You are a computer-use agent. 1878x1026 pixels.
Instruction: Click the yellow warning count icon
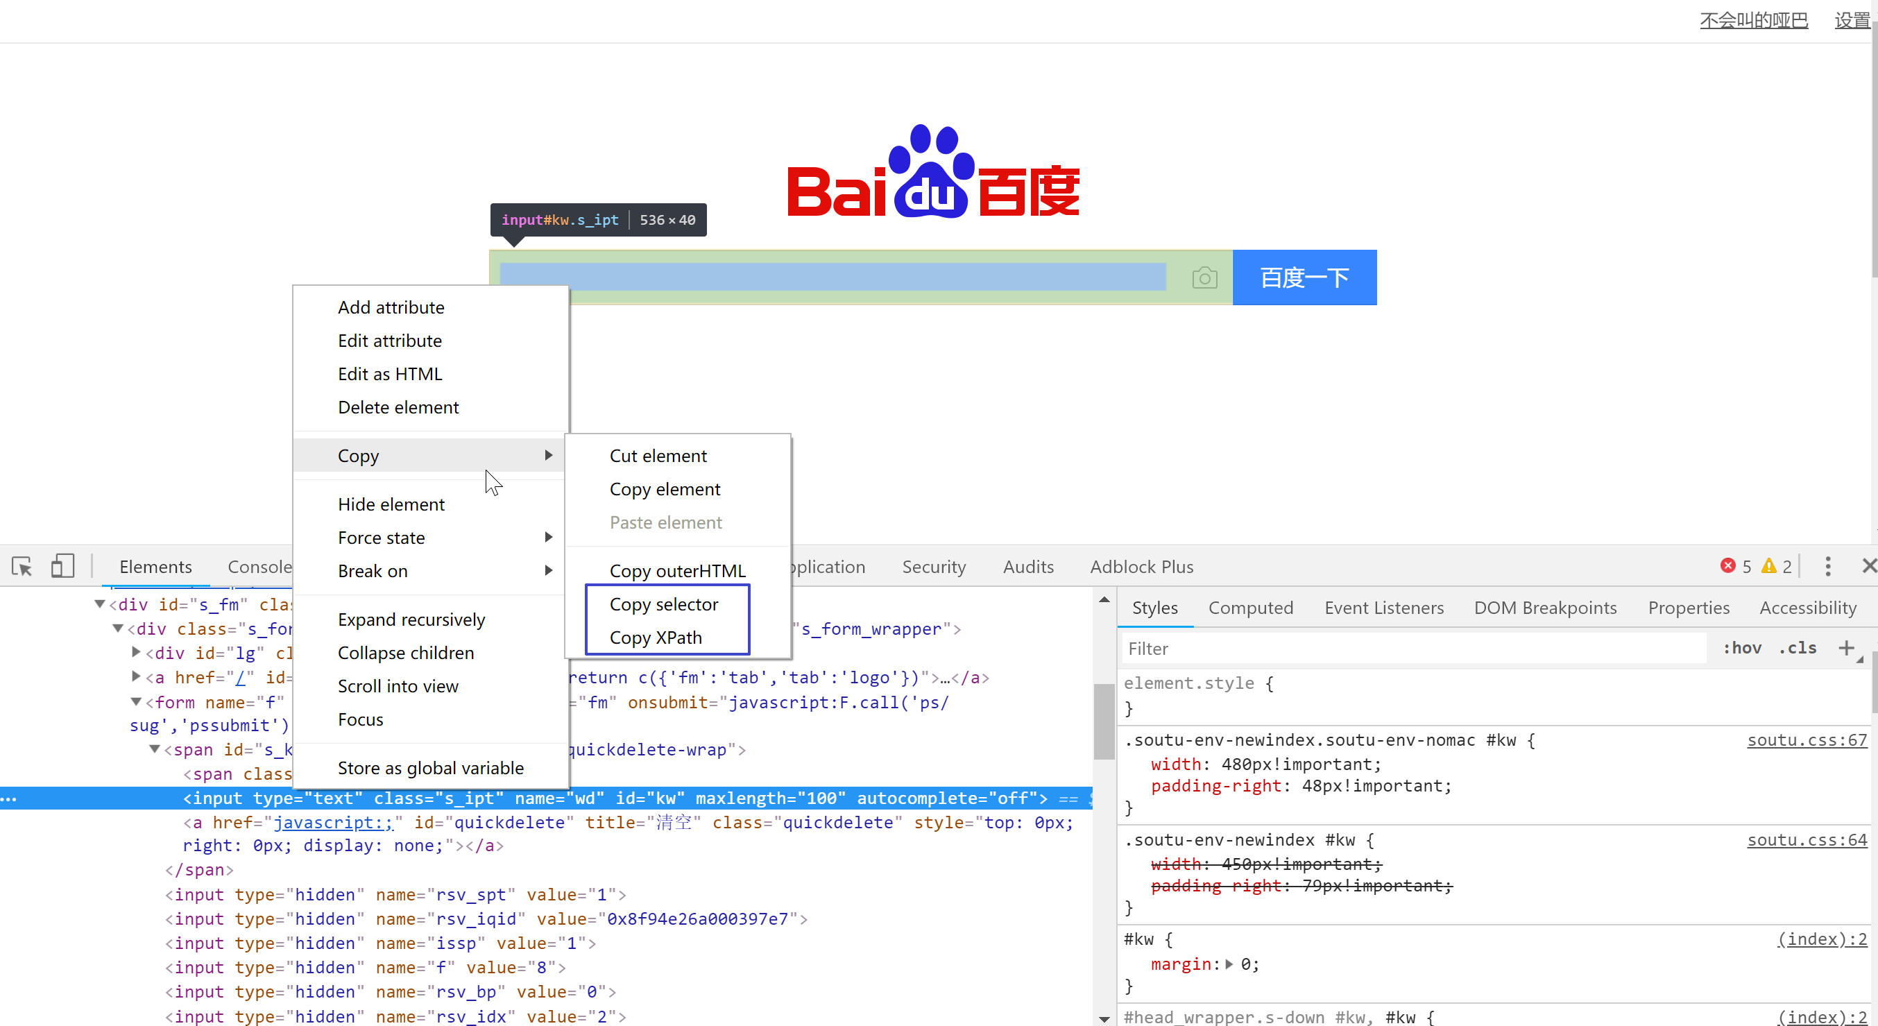pyautogui.click(x=1768, y=567)
